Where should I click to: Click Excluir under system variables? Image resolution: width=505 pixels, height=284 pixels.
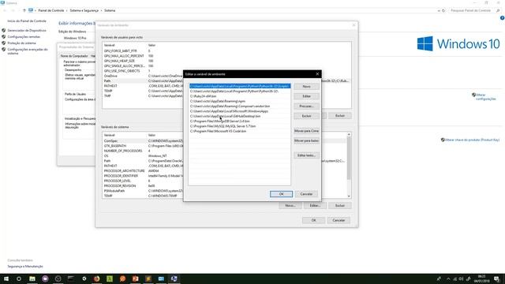[x=340, y=205]
